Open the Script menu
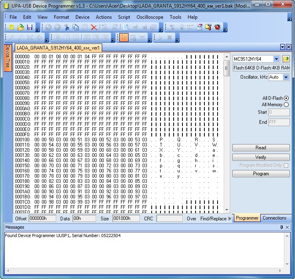 point(124,17)
